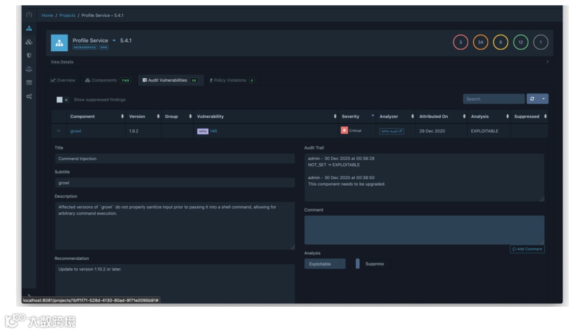Click the Audit Trail text area
Image resolution: width=584 pixels, height=332 pixels.
click(424, 178)
